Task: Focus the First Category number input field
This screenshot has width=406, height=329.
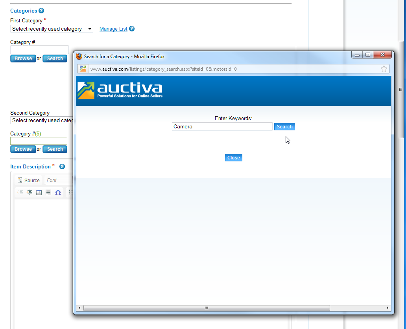Action: pyautogui.click(x=39, y=49)
